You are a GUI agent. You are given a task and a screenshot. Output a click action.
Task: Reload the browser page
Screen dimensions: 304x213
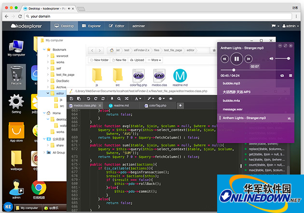click(20, 16)
